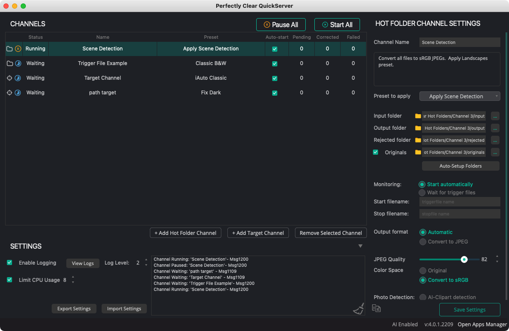Viewport: 509px width, 331px height.
Task: Click the crosshair icon of Target Channel row
Action: pyautogui.click(x=9, y=78)
